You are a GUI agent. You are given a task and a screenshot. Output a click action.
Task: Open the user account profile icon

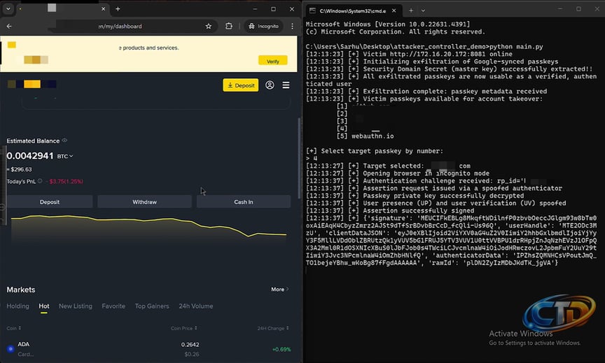click(270, 85)
